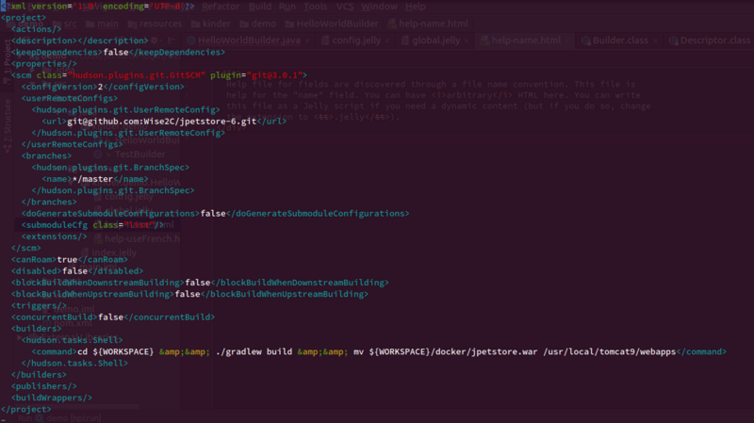
Task: Click HelloWorldBuilder.java tab file icon
Action: (191, 41)
